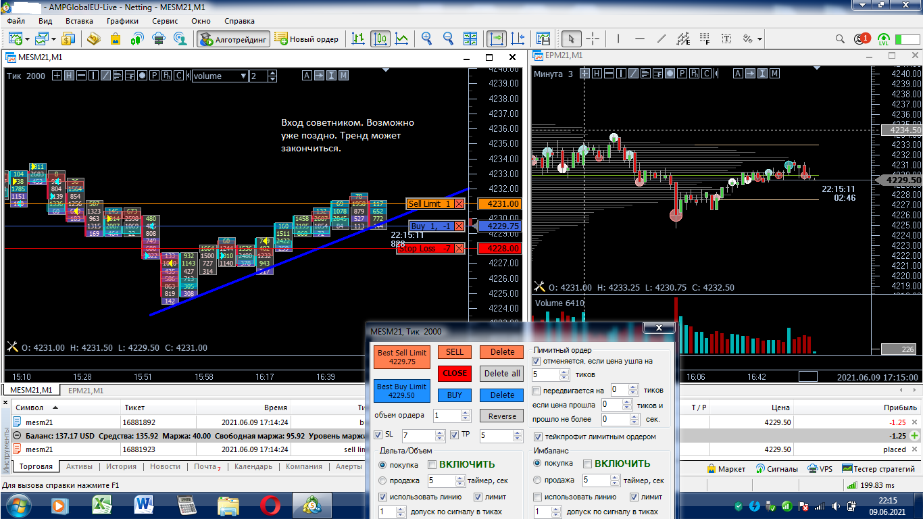Select the crosshair tool
Image resolution: width=923 pixels, height=519 pixels.
(x=593, y=39)
